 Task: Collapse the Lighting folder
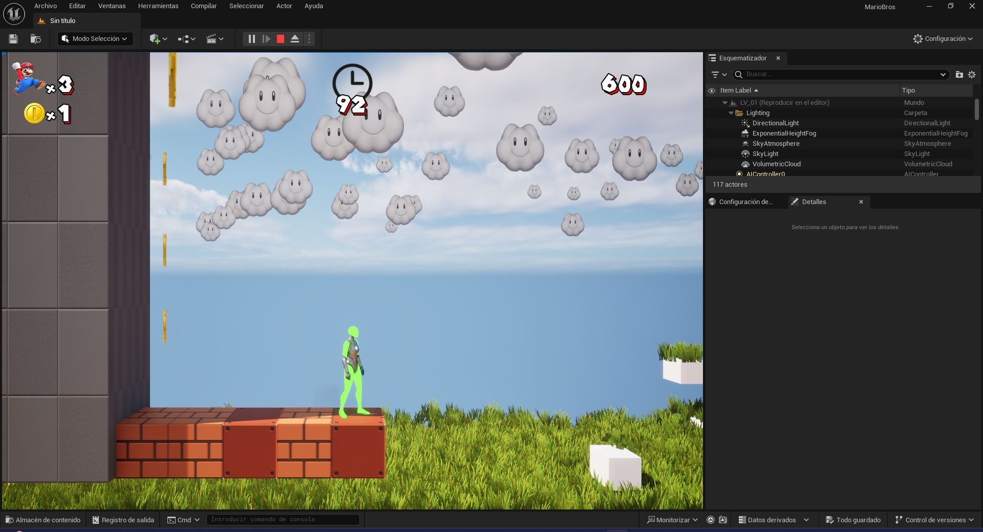(731, 113)
